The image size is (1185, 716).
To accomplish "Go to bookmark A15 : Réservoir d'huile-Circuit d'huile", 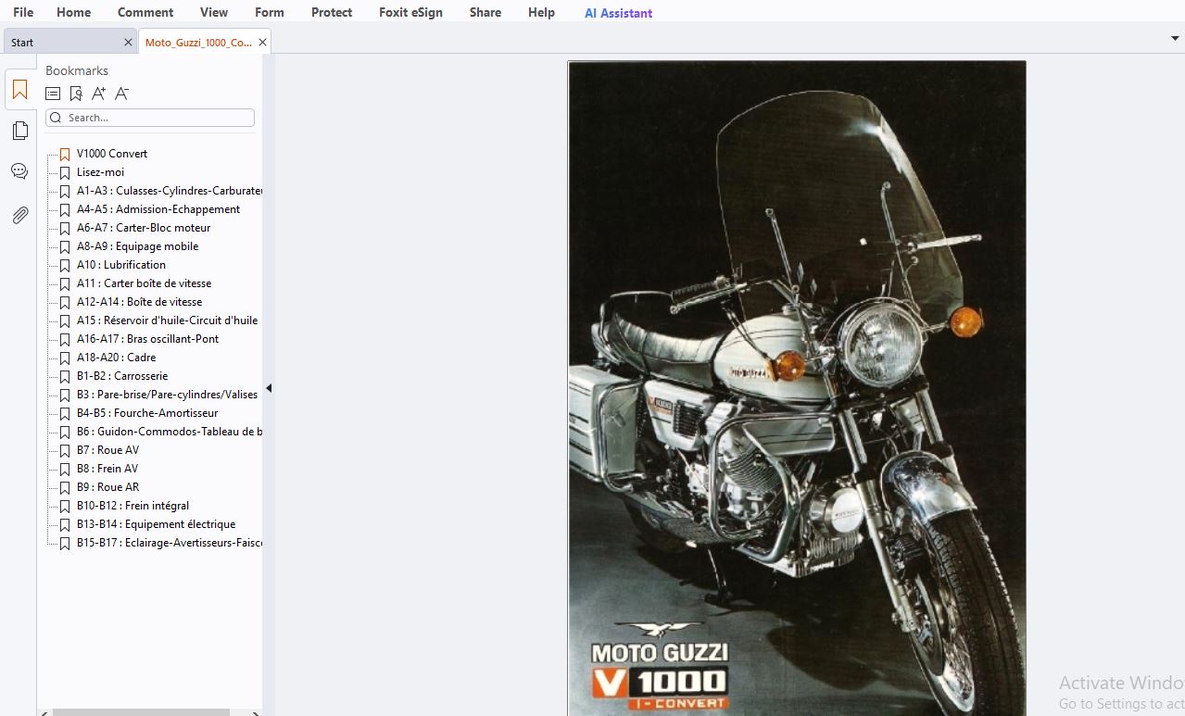I will point(167,320).
